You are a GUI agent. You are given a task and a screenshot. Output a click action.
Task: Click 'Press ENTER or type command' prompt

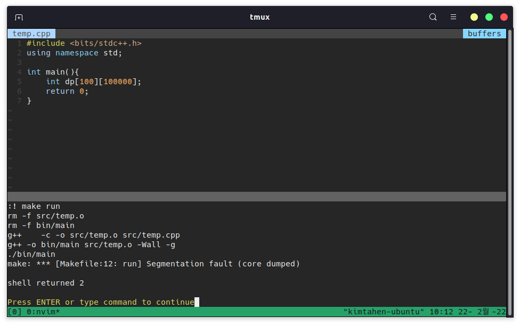pyautogui.click(x=101, y=303)
